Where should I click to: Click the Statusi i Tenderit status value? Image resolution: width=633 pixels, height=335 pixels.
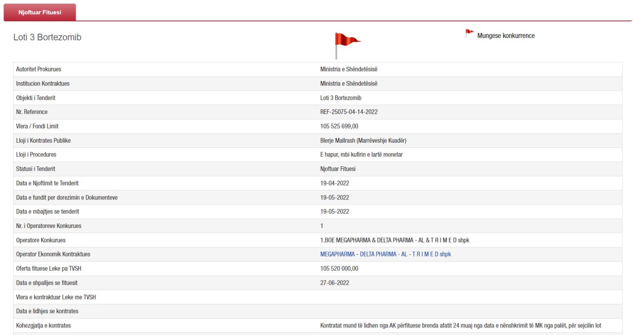[x=337, y=169]
